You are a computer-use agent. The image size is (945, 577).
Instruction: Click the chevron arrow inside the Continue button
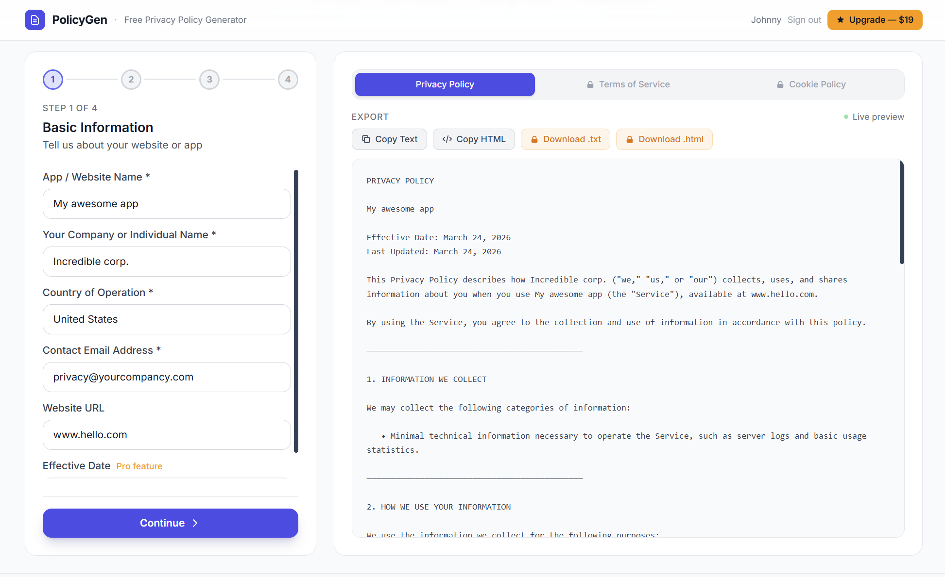tap(195, 523)
